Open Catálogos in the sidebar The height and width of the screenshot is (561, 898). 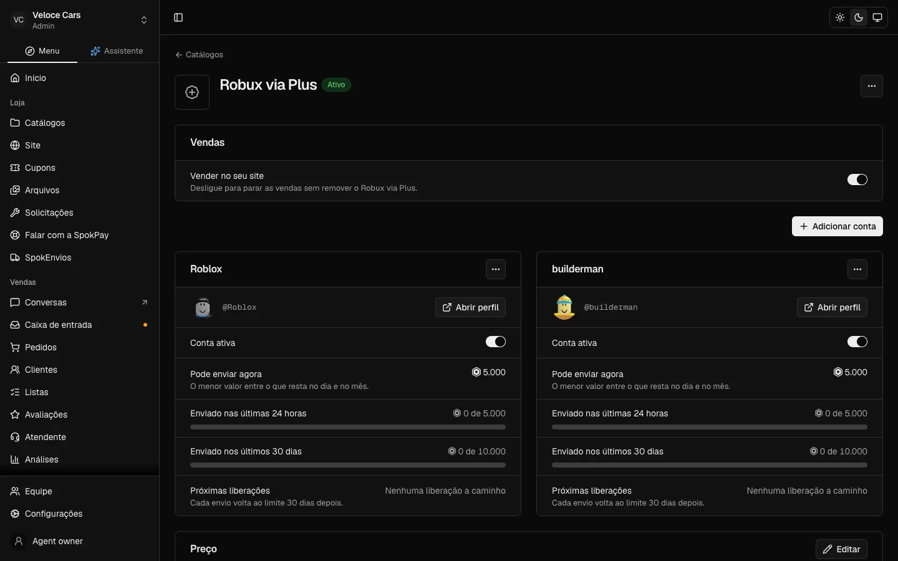pyautogui.click(x=80, y=123)
